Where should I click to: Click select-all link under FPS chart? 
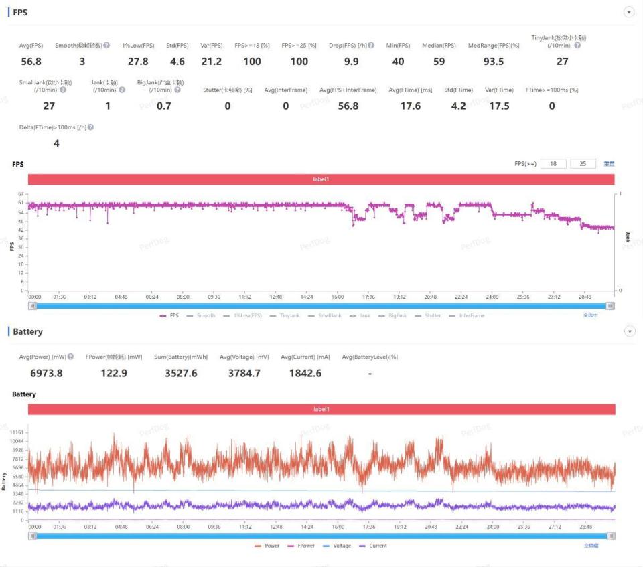coord(590,315)
